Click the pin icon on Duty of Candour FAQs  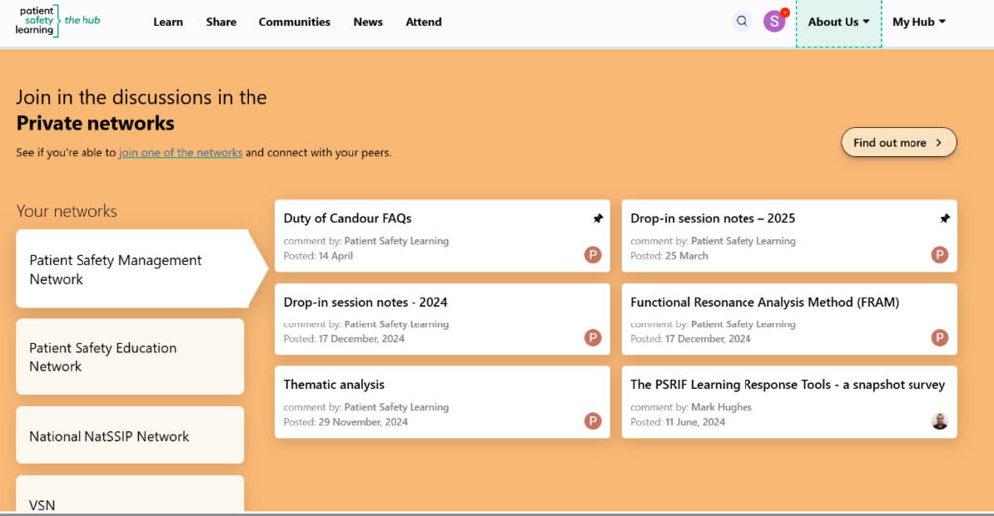597,218
